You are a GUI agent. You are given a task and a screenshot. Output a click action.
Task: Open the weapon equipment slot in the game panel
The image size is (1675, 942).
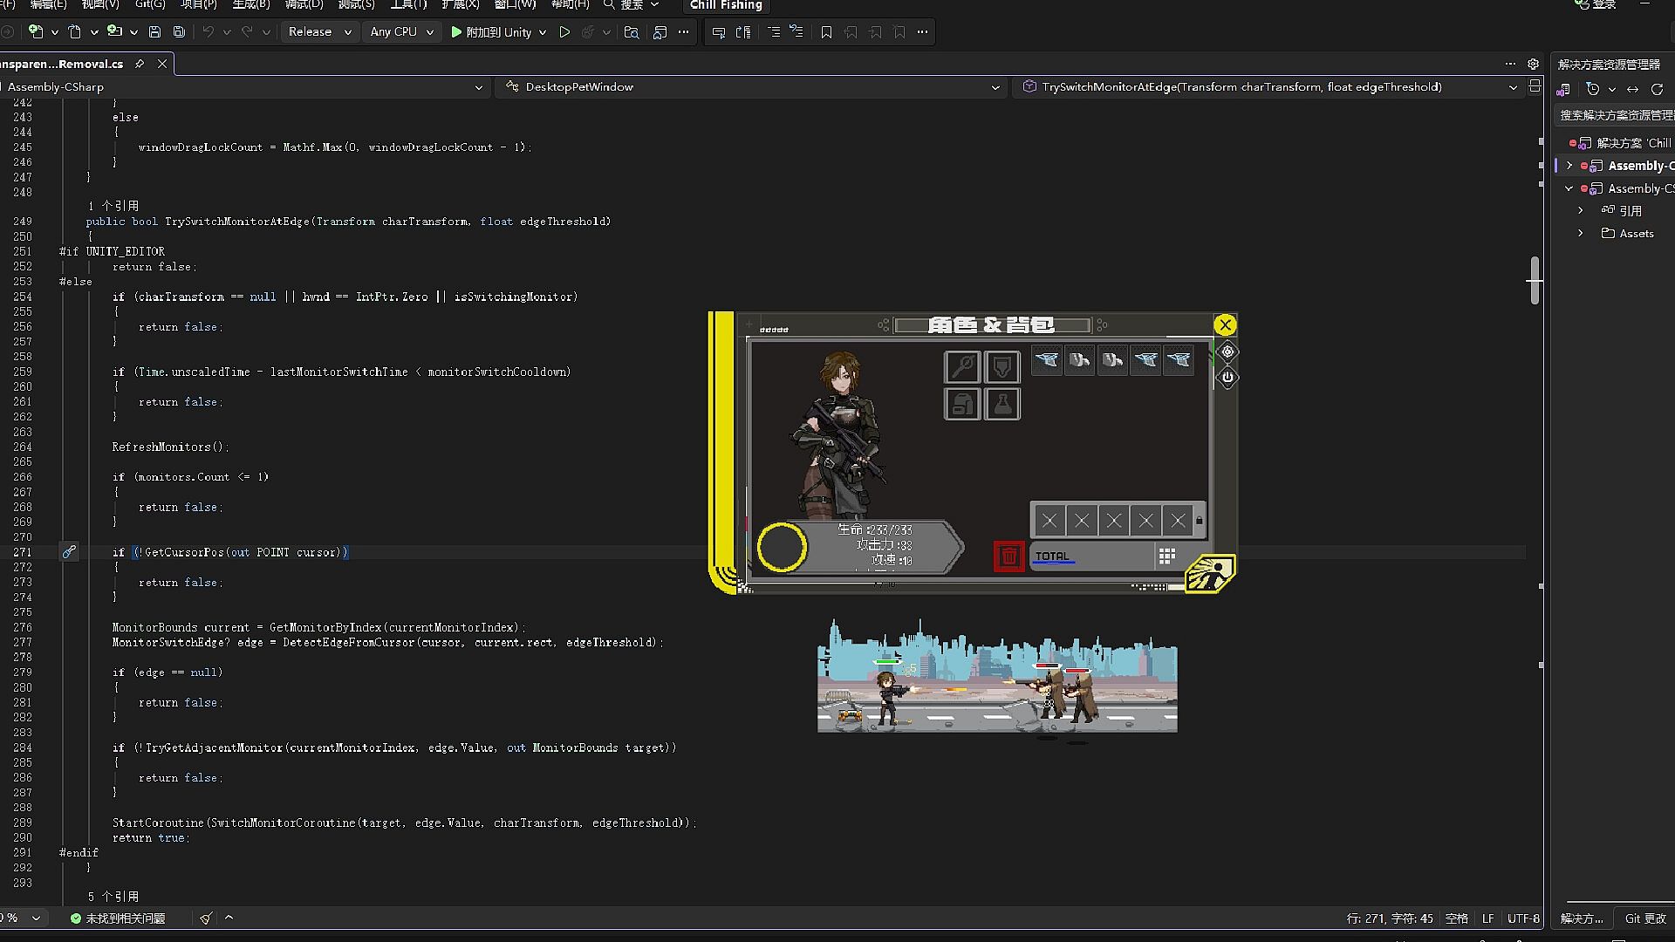coord(962,366)
